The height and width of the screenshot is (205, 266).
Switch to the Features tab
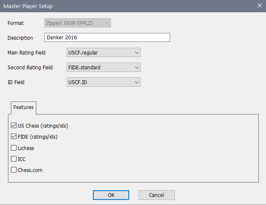click(23, 107)
